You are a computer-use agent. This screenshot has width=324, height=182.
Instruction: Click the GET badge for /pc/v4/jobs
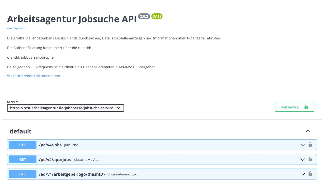click(23, 145)
